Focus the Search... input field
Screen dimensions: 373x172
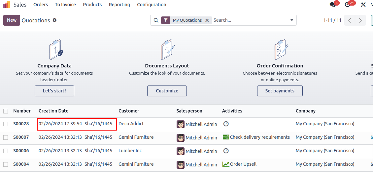[x=249, y=20]
